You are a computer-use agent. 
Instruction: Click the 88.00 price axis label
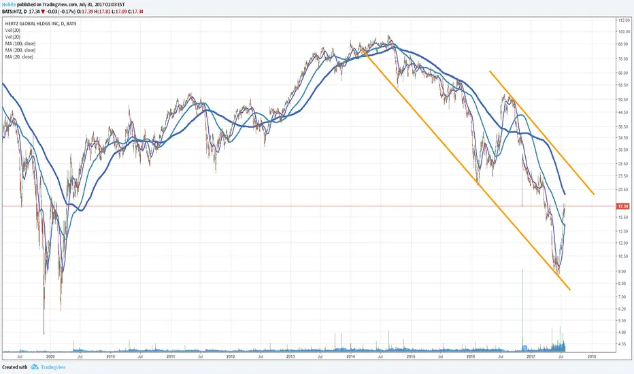[x=624, y=44]
